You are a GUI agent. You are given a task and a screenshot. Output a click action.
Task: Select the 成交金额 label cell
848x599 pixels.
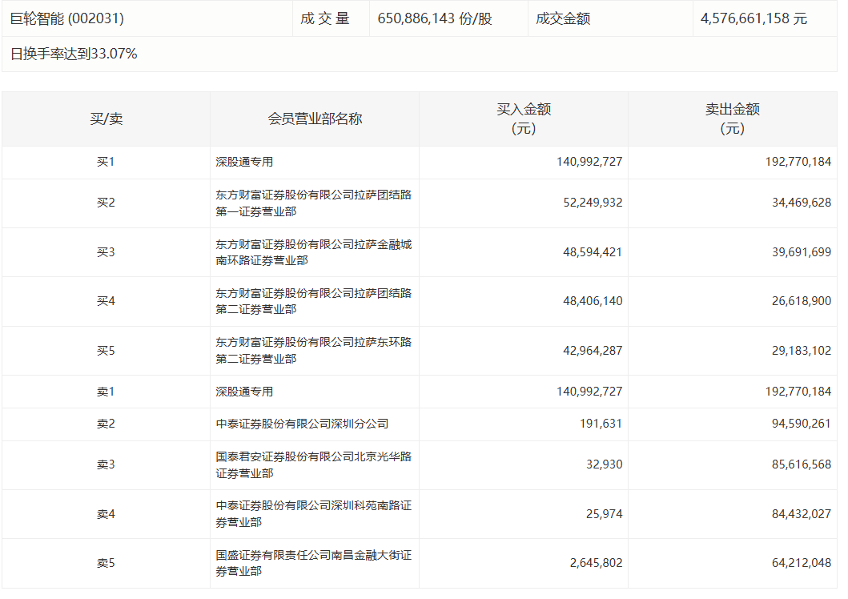pyautogui.click(x=563, y=18)
